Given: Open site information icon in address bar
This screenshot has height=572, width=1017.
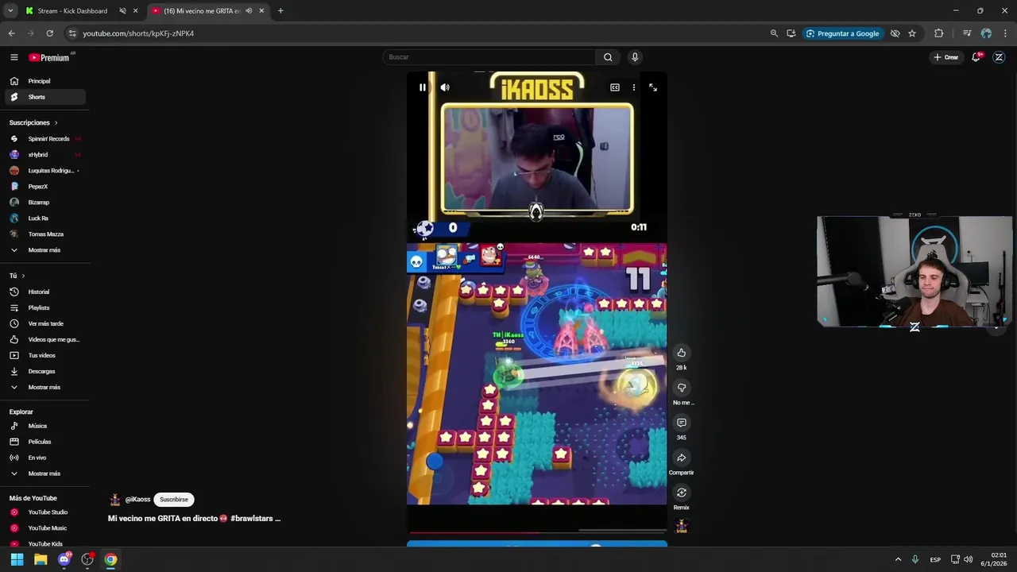Looking at the screenshot, I should point(72,33).
